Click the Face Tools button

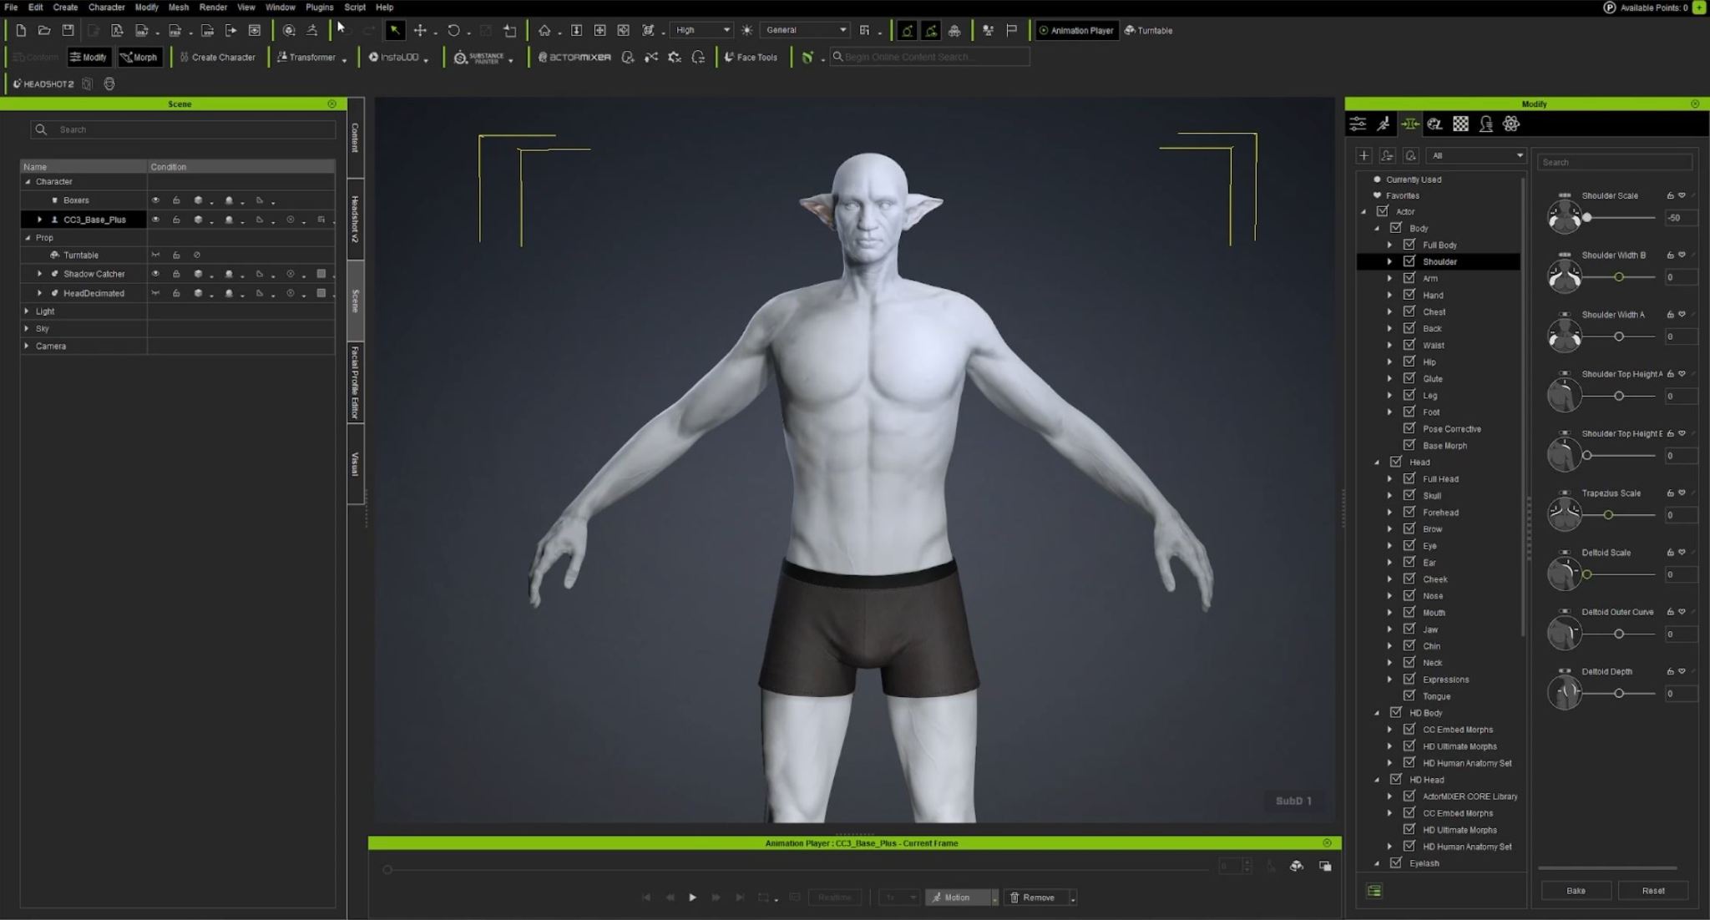(x=751, y=57)
